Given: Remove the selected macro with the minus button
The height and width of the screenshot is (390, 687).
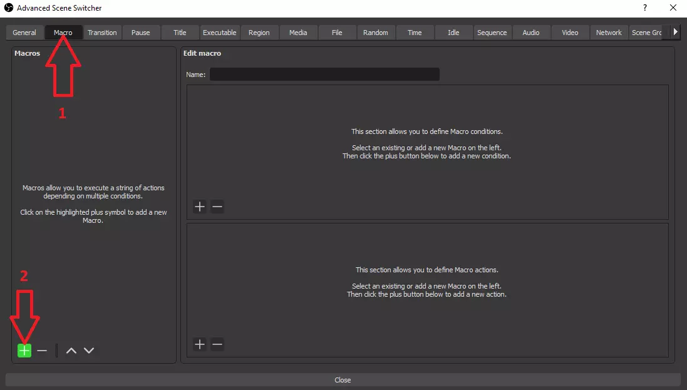Looking at the screenshot, I should pyautogui.click(x=42, y=351).
